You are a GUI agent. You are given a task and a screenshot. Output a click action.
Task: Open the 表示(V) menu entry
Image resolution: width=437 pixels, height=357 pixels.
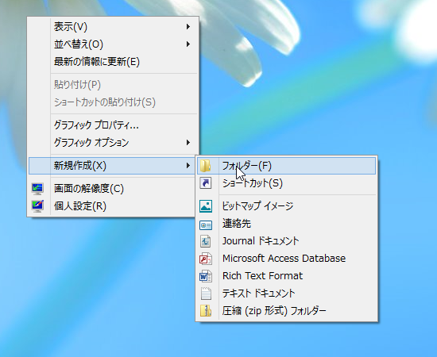click(x=113, y=27)
